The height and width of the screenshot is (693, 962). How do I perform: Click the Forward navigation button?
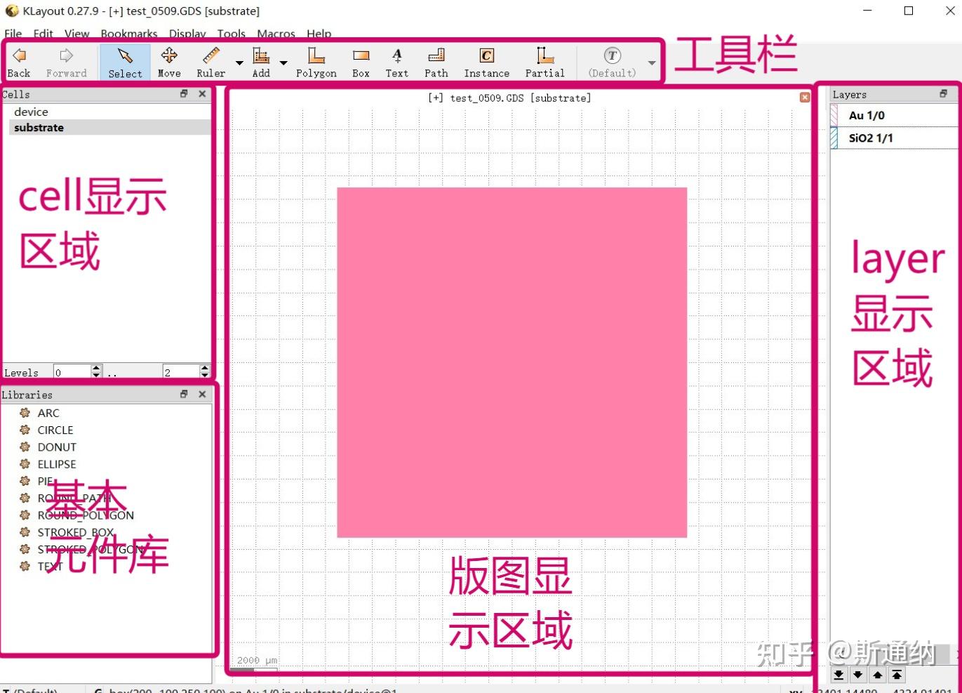pos(65,62)
